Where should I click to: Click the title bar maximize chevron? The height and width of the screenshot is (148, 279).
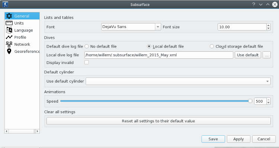click(x=268, y=4)
